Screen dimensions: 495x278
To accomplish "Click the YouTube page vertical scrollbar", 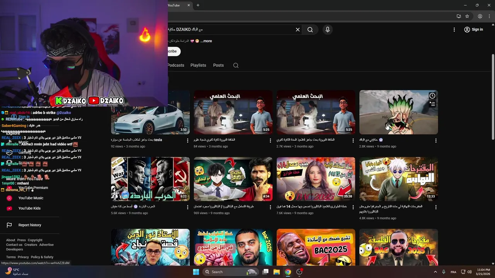I will point(493,97).
